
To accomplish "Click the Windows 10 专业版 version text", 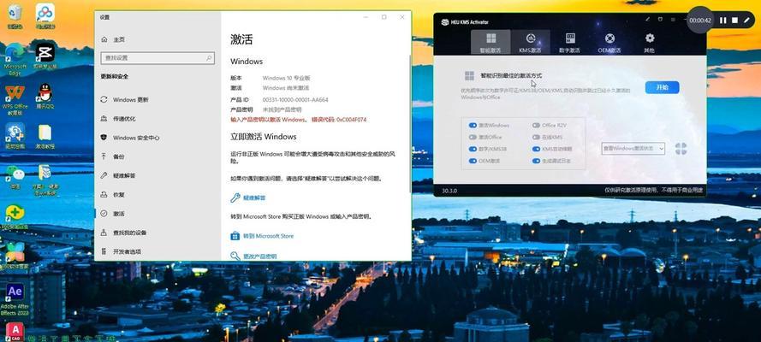I will coord(287,78).
